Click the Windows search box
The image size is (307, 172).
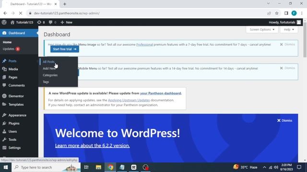[46, 167]
